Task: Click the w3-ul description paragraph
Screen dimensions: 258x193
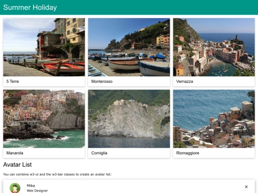Action: 57,174
